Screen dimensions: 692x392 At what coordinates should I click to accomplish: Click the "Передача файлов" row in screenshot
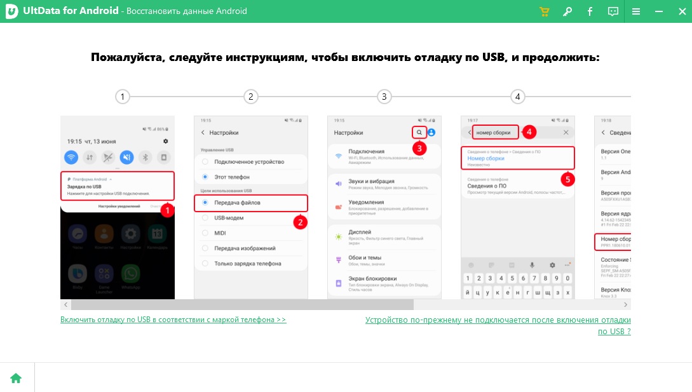tap(250, 203)
